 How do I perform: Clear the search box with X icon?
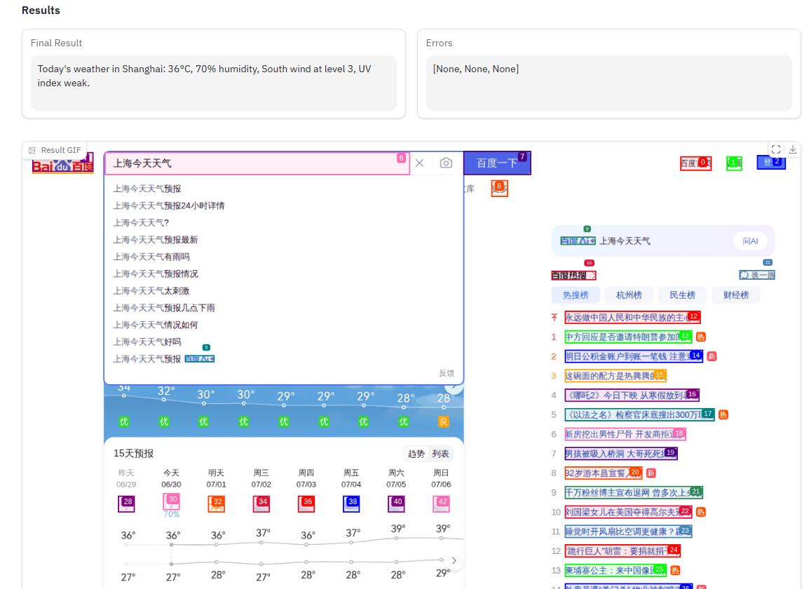(x=419, y=163)
